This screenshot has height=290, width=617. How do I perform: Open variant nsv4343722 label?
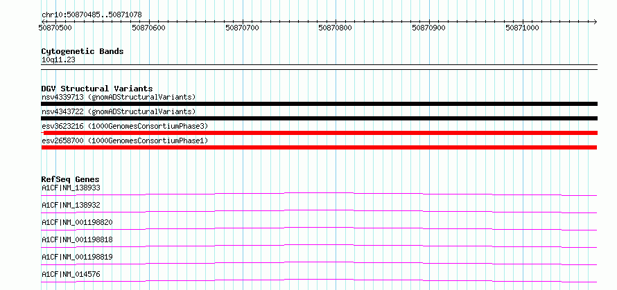pos(119,111)
